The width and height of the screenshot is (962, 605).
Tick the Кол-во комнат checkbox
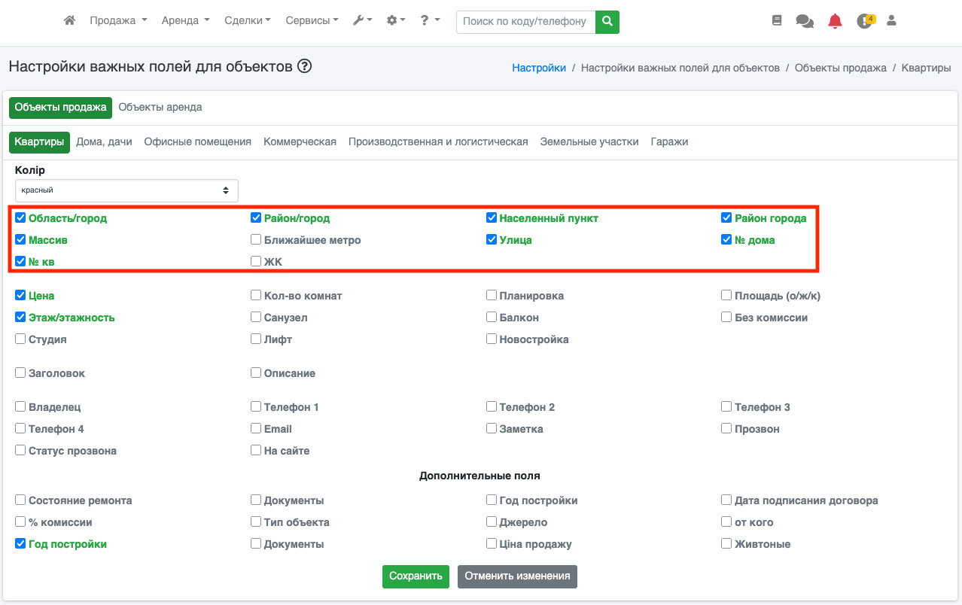[256, 296]
